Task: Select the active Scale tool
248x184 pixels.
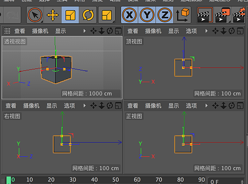Action: point(70,15)
